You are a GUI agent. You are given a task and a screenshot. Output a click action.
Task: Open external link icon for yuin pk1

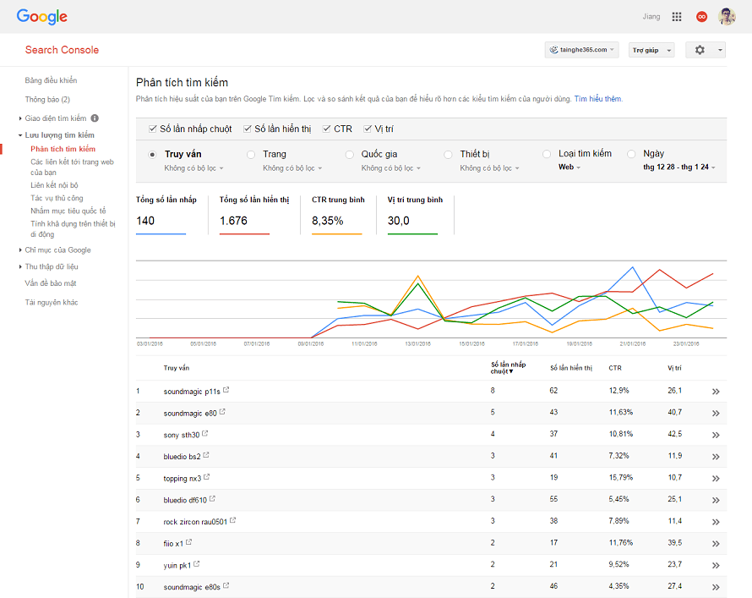click(197, 564)
